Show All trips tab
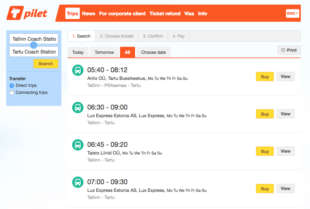This screenshot has height=209, width=310. coord(127,52)
